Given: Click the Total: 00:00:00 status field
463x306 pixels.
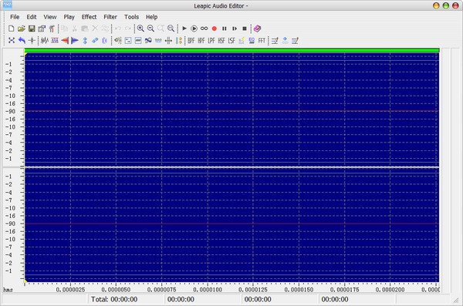Looking at the screenshot, I should (126, 299).
